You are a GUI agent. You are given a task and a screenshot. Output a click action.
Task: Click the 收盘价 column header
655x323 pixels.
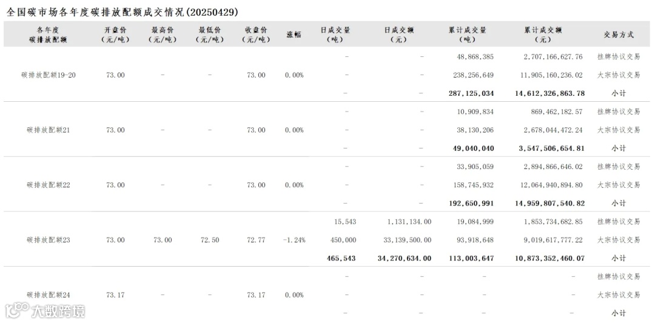tap(256, 35)
